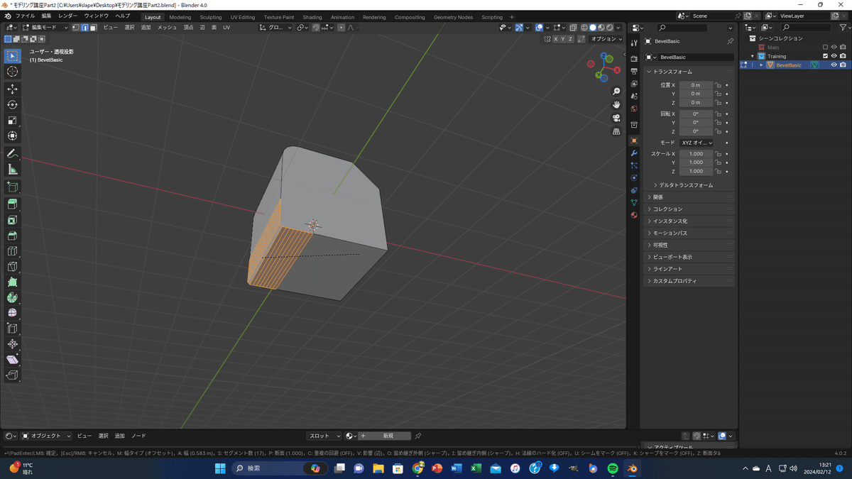The width and height of the screenshot is (852, 479).
Task: Open Spotify from the Windows taskbar
Action: pyautogui.click(x=613, y=468)
